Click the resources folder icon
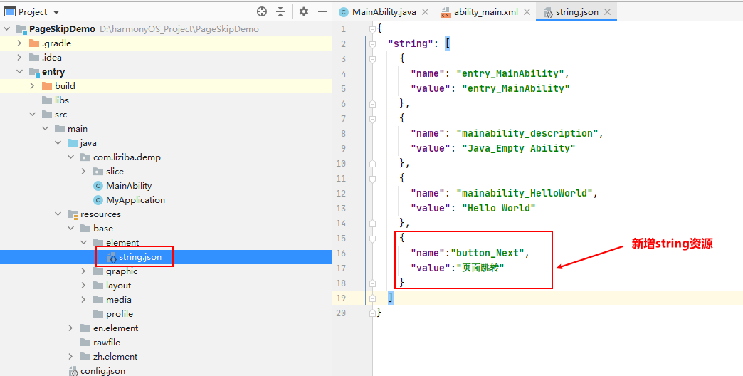Image resolution: width=743 pixels, height=376 pixels. (x=73, y=214)
